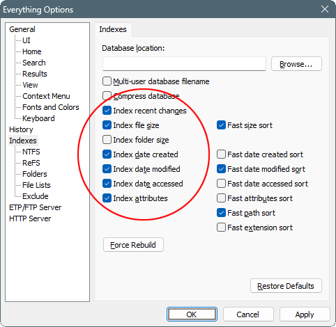This screenshot has height=327, width=336.
Task: Toggle Compress database checkbox
Action: point(107,96)
